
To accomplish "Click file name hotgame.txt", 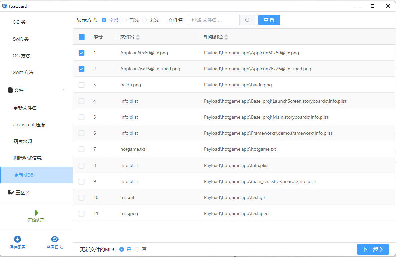I will tap(133, 149).
